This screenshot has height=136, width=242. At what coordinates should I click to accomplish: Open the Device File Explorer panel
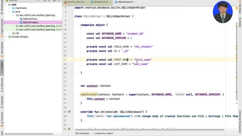tap(240, 121)
